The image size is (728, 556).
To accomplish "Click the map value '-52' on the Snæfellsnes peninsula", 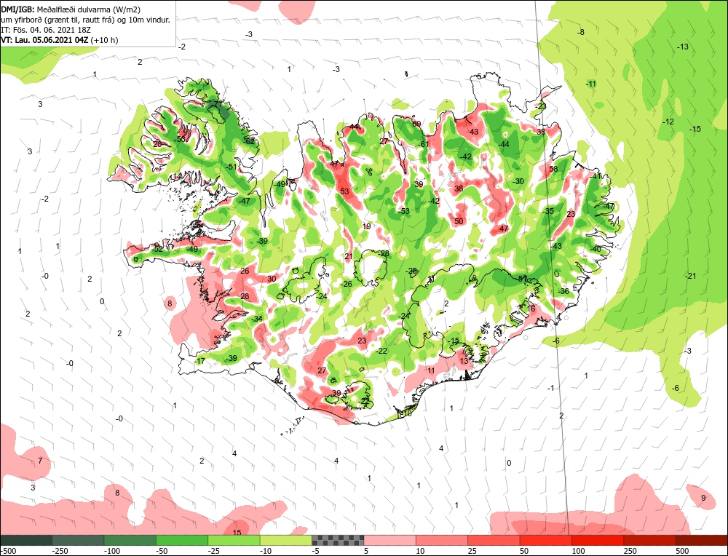I will pos(157,249).
